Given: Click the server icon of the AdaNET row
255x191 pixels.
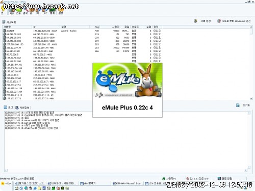Looking at the screenshot, I should 5,31.
